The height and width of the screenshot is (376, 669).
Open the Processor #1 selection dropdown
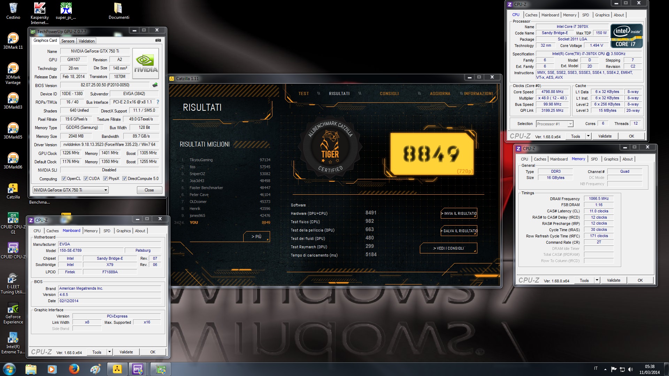click(554, 124)
